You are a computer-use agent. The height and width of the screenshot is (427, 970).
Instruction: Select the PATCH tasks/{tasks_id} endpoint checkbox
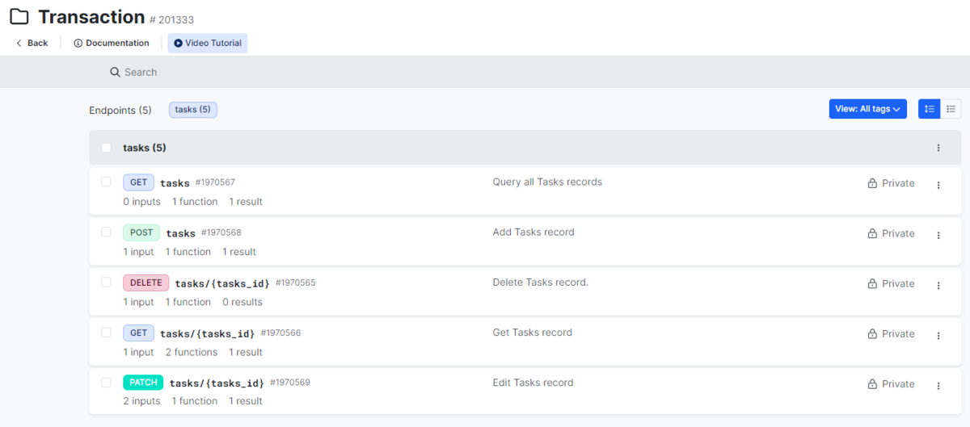(106, 382)
